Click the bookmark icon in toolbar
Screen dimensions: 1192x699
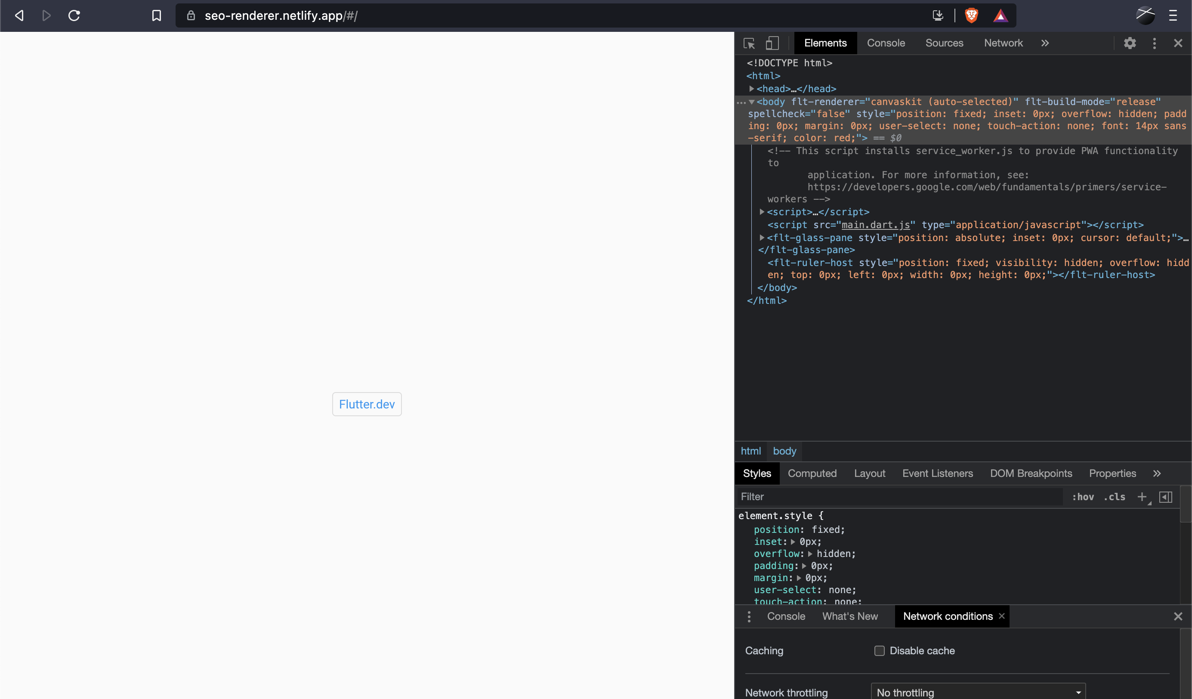coord(155,16)
